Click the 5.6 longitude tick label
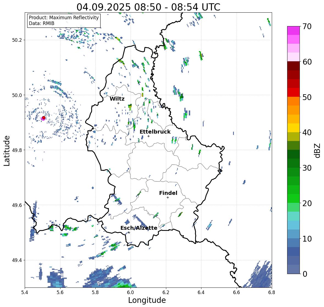 coord(60,292)
